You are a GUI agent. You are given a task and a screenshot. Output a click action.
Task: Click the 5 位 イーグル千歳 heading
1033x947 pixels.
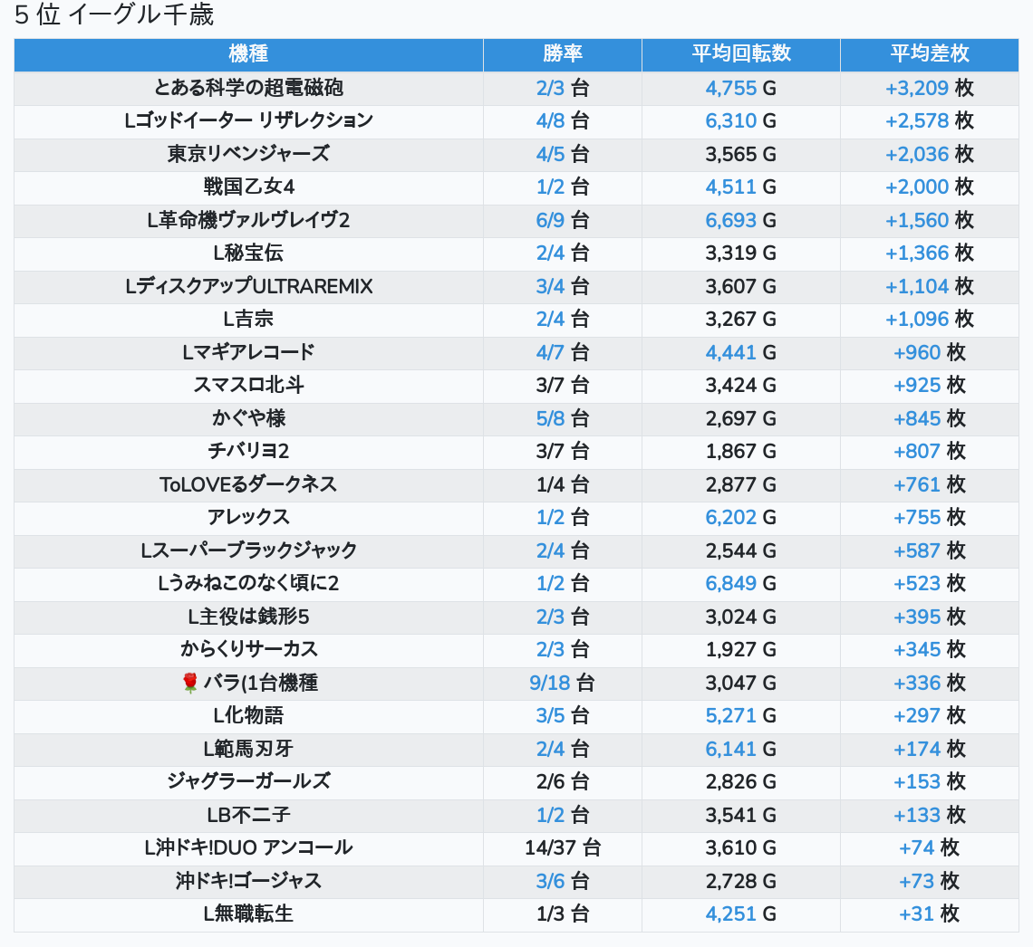coord(114,15)
